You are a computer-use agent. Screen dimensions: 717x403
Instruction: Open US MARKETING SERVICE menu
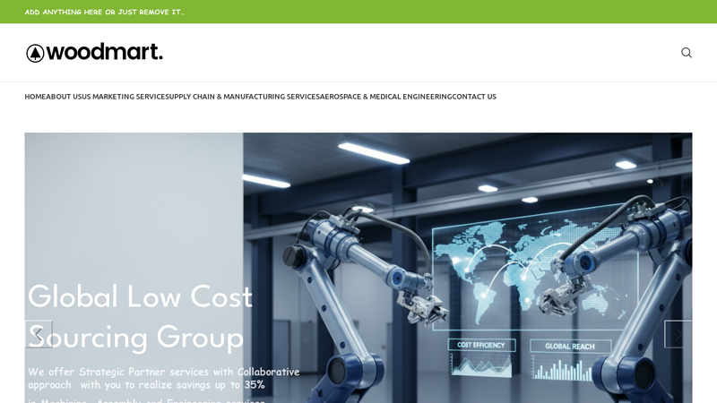click(124, 97)
